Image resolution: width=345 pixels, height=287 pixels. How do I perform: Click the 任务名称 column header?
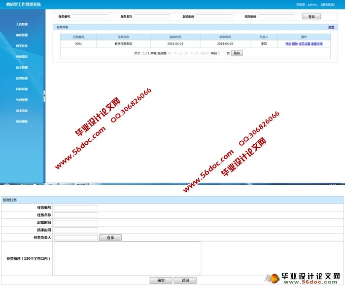pos(123,37)
